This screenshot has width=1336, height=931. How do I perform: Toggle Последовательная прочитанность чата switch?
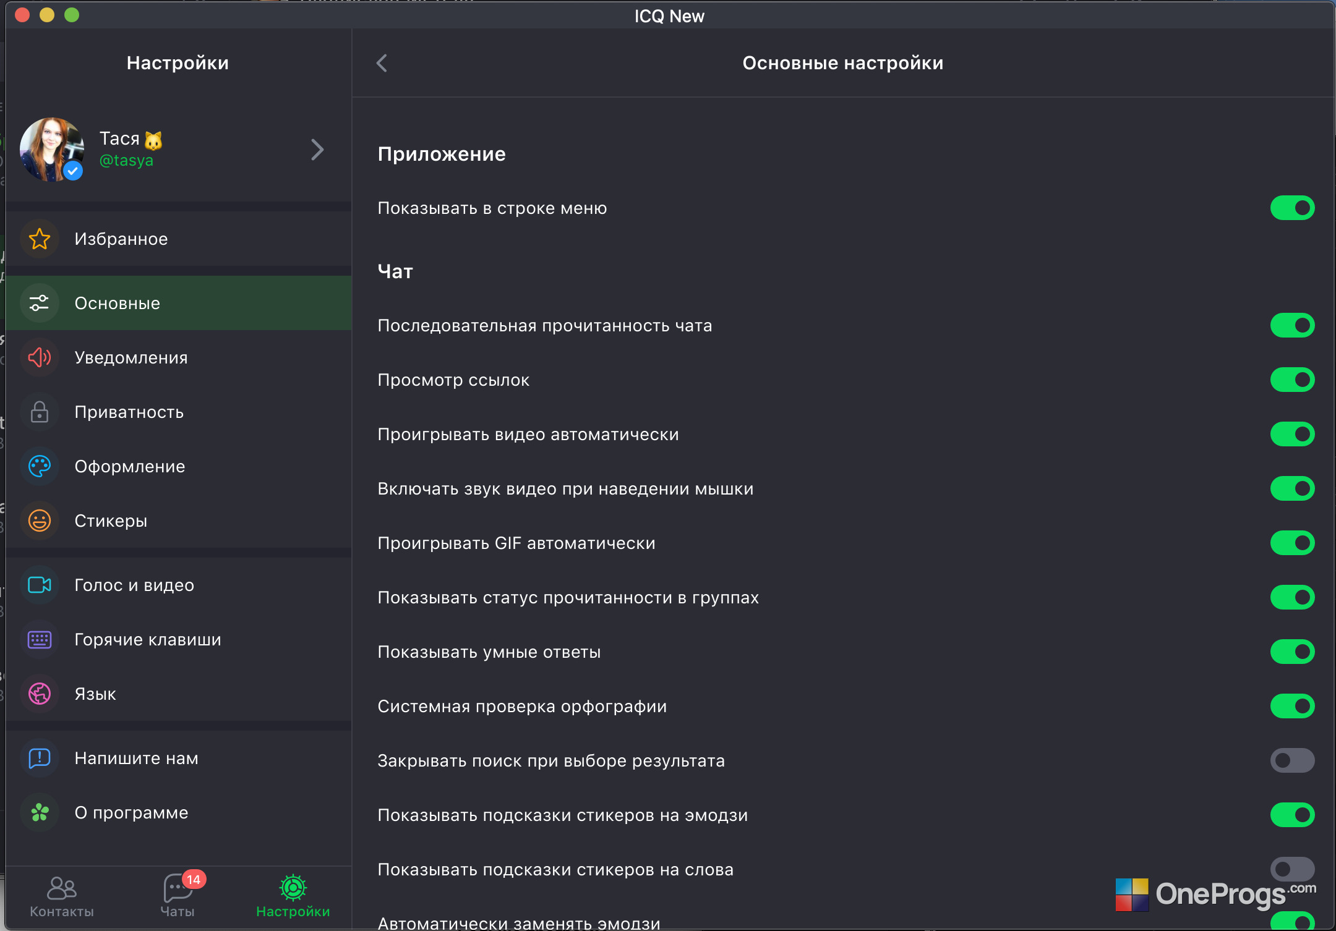click(1292, 325)
